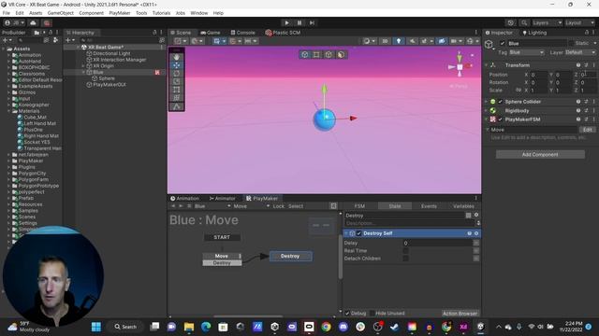
Task: Select the Rect tool in Scene toolbar
Action: pos(177,90)
